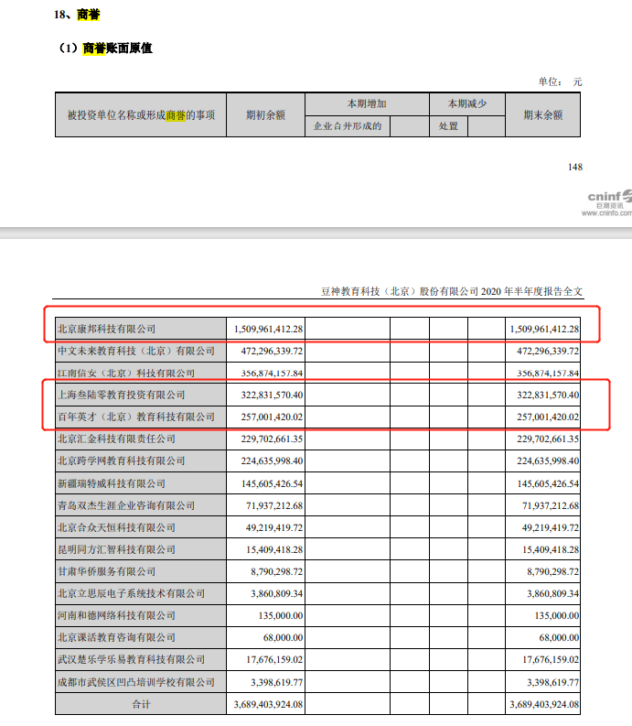Select row name '武汉楚乐学乐易教育科技有限公司'

click(x=131, y=659)
